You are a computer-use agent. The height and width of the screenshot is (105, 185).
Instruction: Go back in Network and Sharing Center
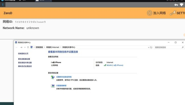click(17, 47)
